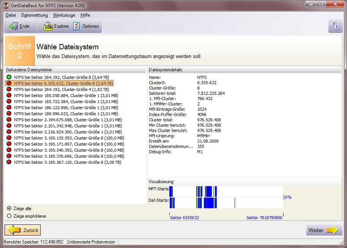347x248 pixels.
Task: Click red dot for sector 3.195.367.120 entry
Action: tap(9, 162)
